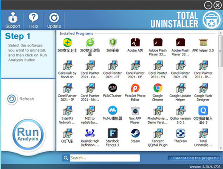This screenshot has width=223, height=169.
Task: Select the QQ飞车 program entry
Action: (x=67, y=135)
